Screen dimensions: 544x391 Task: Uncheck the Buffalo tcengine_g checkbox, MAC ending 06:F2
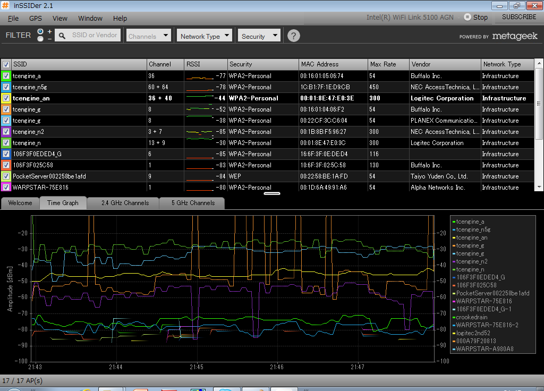[6, 109]
